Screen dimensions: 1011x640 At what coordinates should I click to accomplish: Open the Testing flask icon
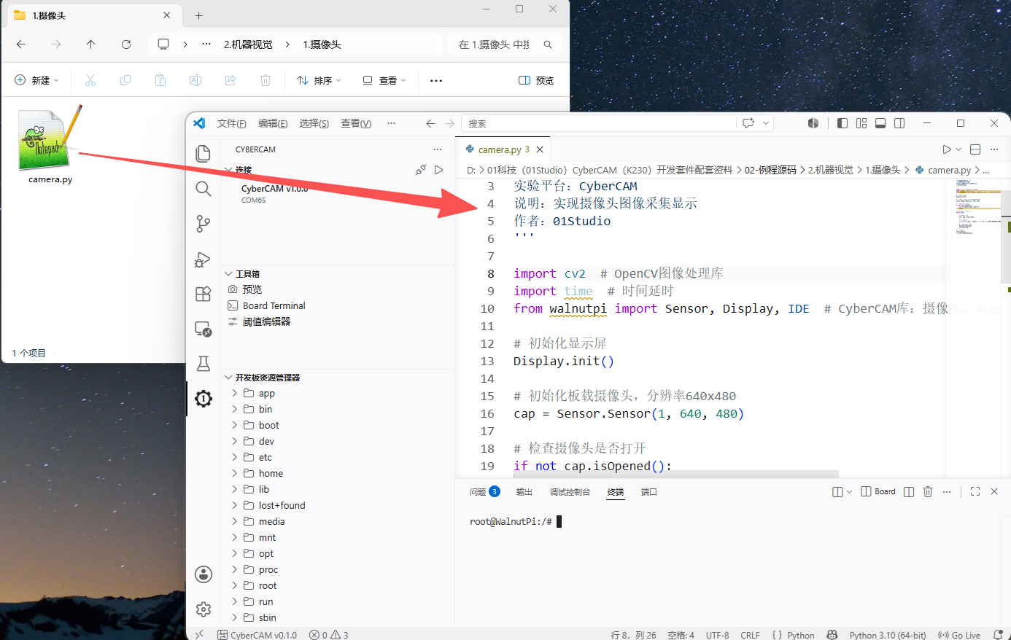(x=204, y=364)
